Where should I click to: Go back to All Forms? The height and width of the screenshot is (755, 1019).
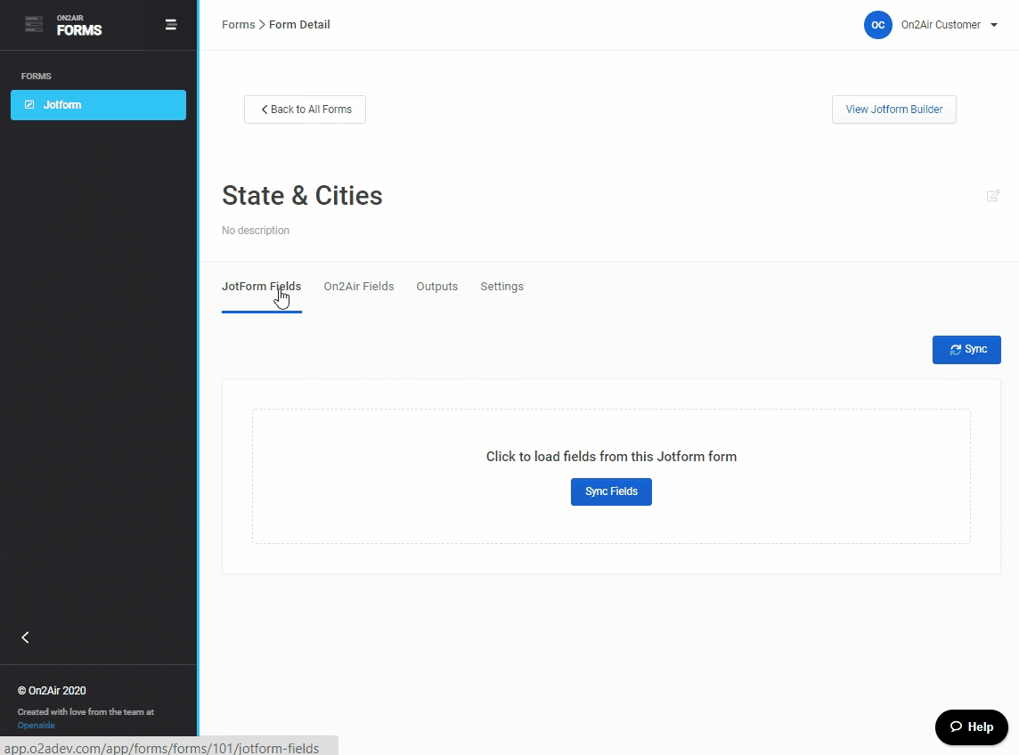305,110
